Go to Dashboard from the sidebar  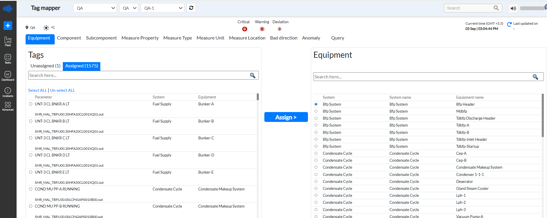click(x=8, y=76)
